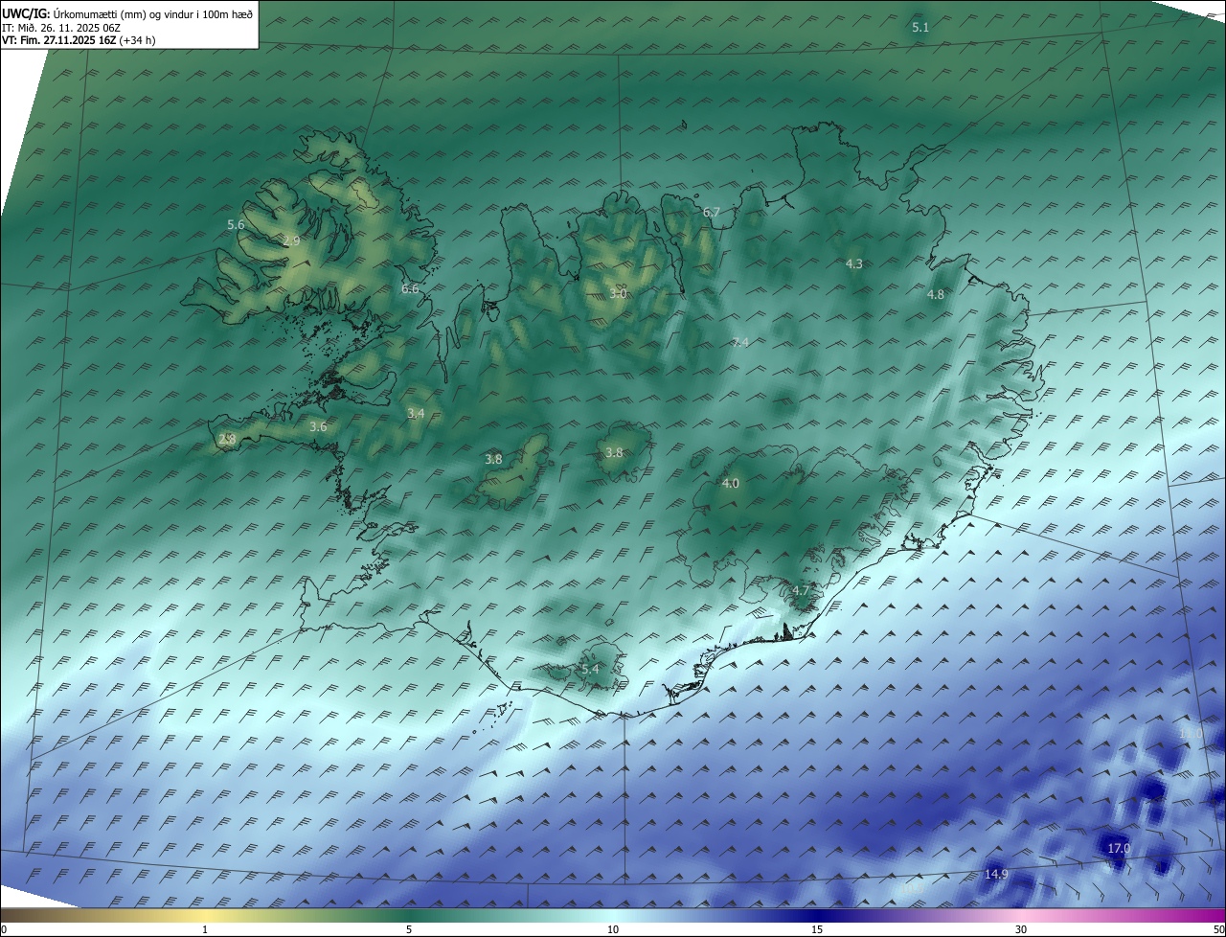Click the 14.9 value label

pos(996,874)
